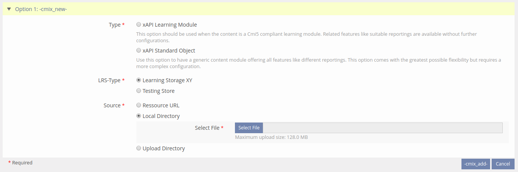Click the '* Required' note at the bottom
Viewport: 518px width, 172px height.
21,163
